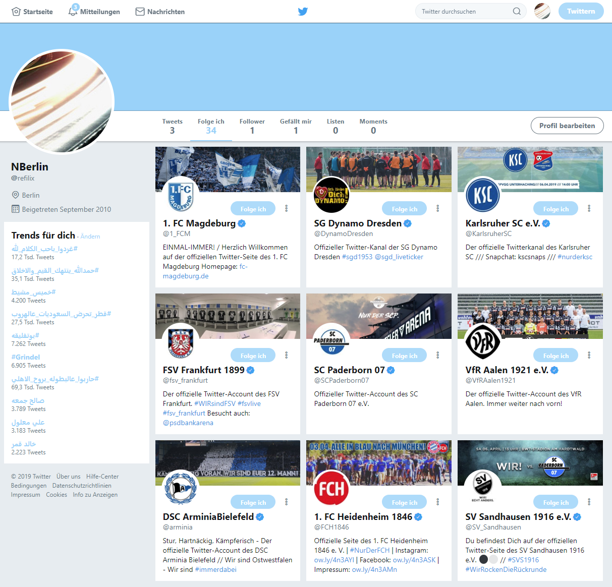Open more options for FSV Frankfurt 1899
612x587 pixels.
tap(287, 355)
